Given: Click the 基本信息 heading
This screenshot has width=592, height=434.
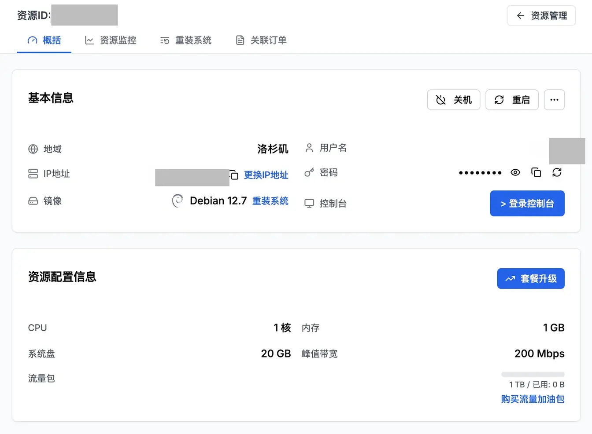Looking at the screenshot, I should pyautogui.click(x=51, y=98).
